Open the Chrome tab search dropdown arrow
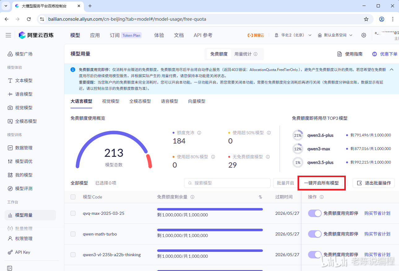 pos(6,6)
